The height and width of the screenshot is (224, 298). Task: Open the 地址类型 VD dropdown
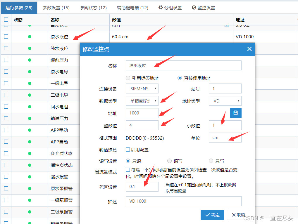(x=225, y=101)
